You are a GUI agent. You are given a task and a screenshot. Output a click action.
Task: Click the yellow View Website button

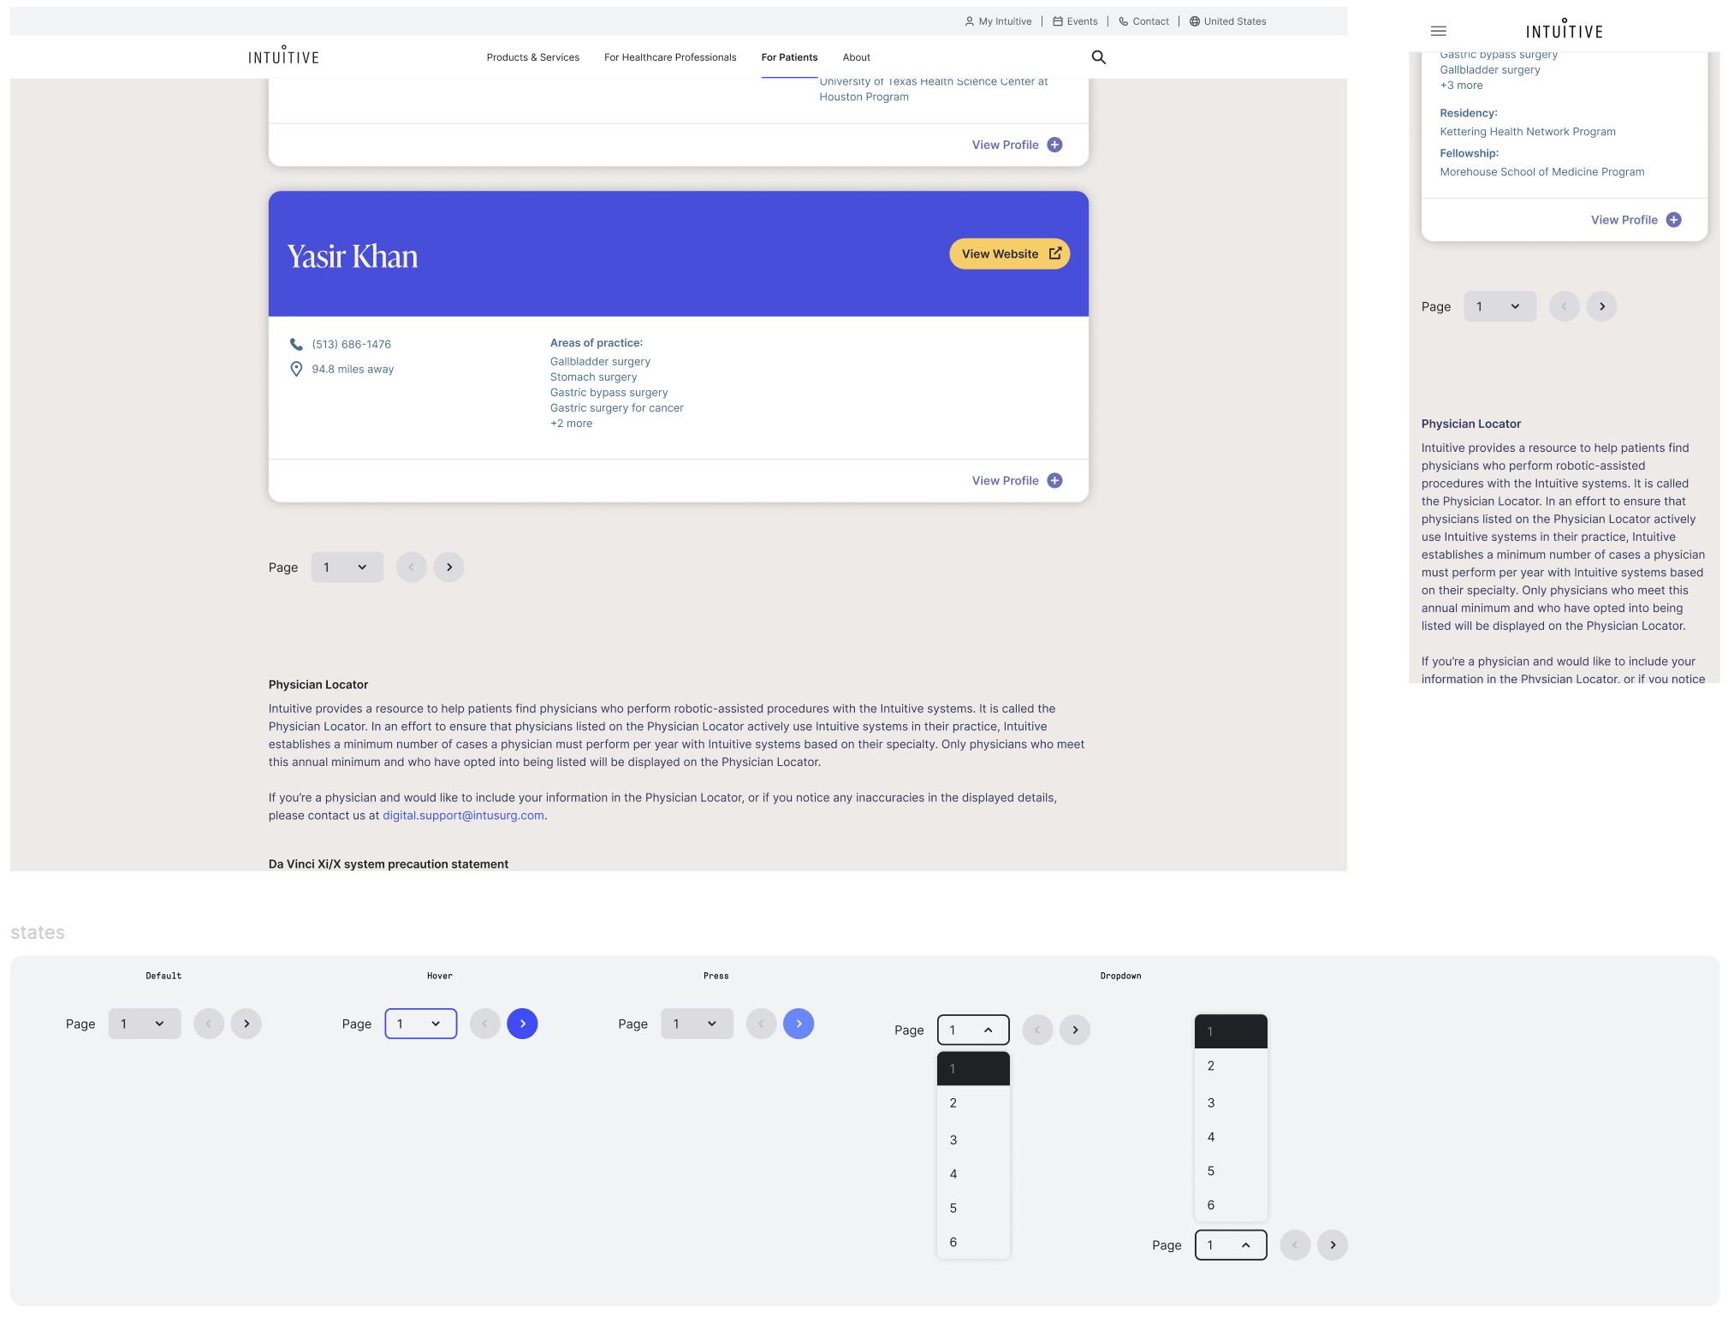click(x=1009, y=254)
